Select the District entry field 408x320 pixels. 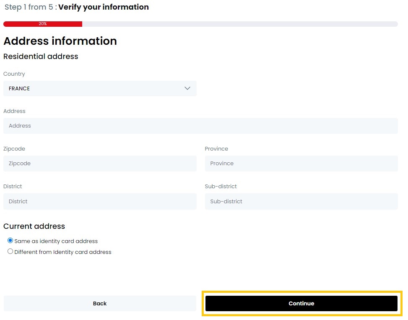click(x=100, y=201)
